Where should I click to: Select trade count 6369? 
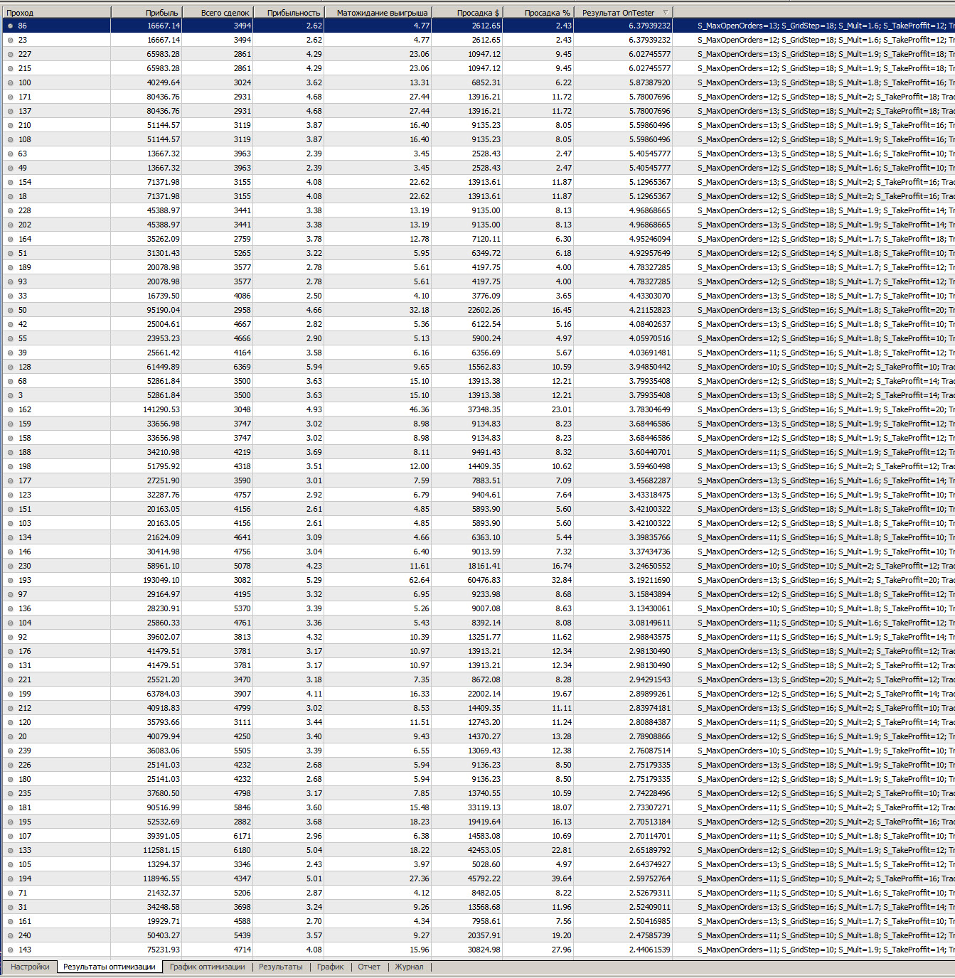coord(242,367)
